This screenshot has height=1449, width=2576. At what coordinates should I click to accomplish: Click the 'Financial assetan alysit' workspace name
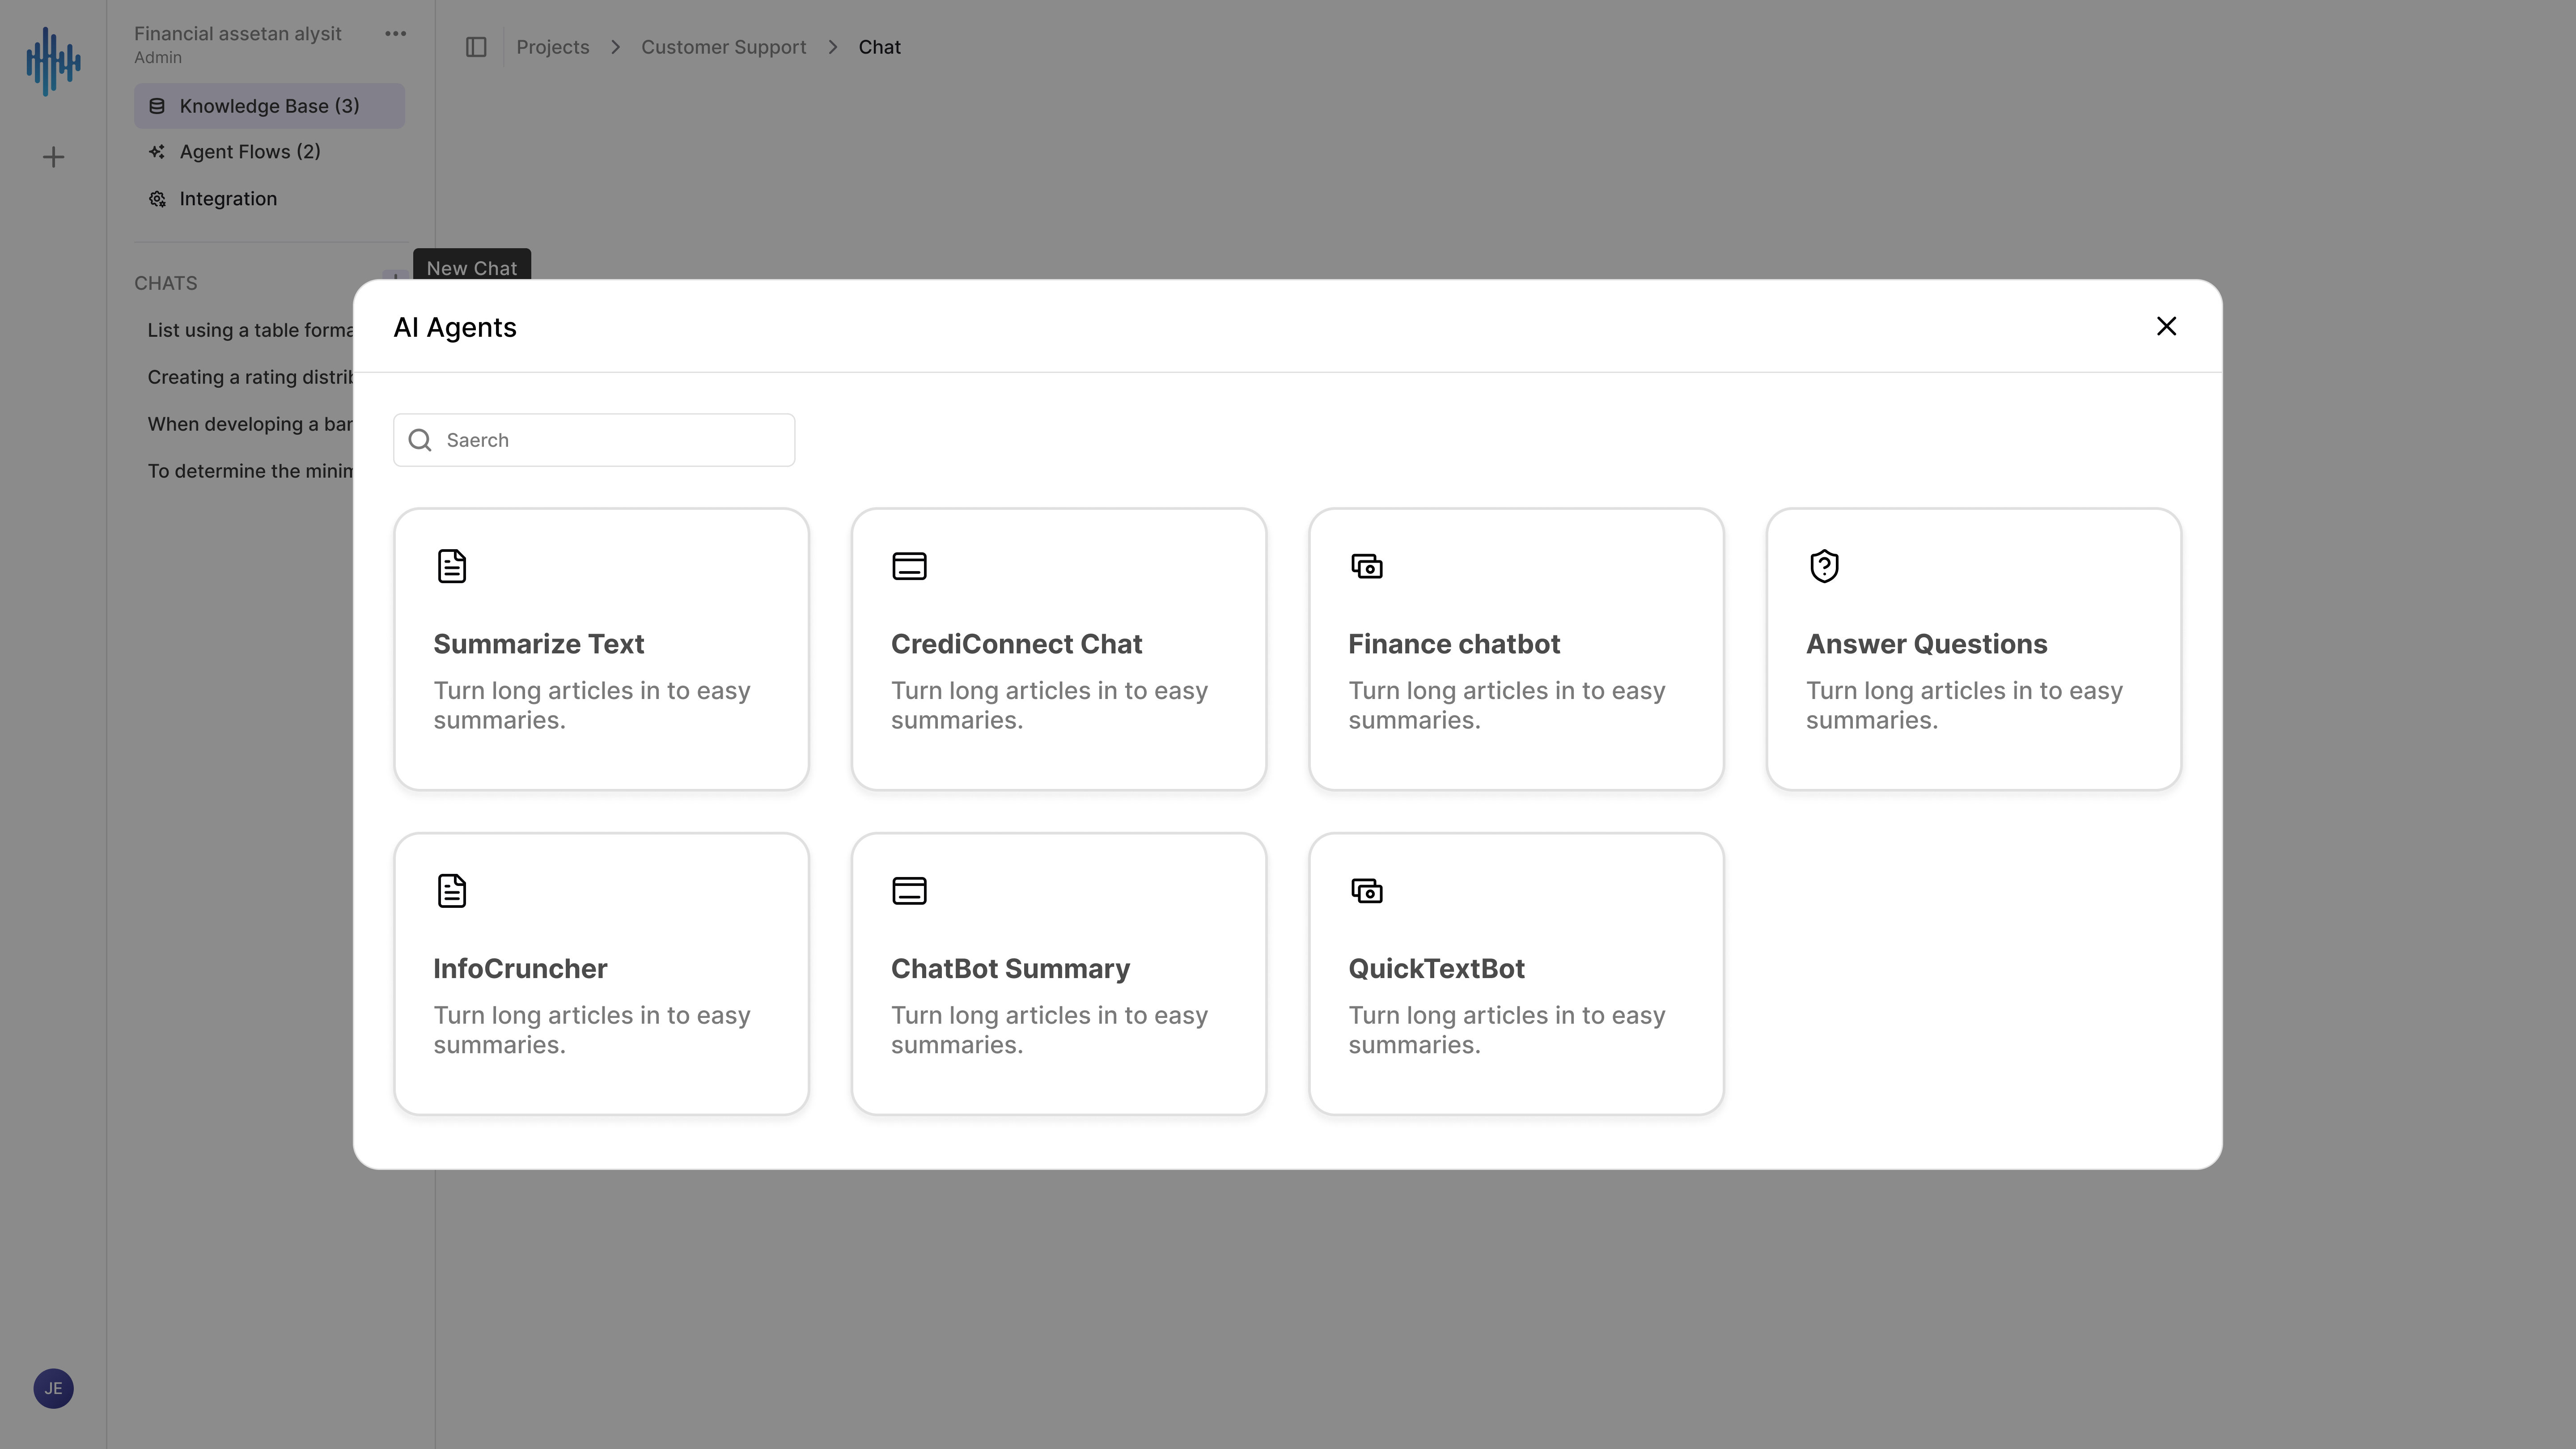point(238,34)
